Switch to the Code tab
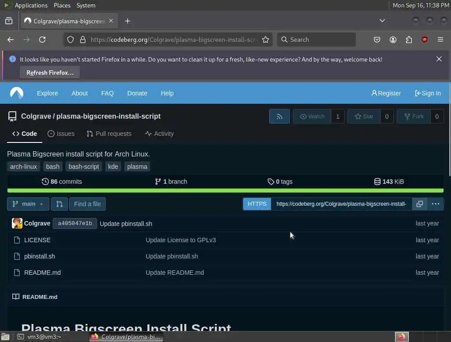The width and height of the screenshot is (451, 342). 25,134
